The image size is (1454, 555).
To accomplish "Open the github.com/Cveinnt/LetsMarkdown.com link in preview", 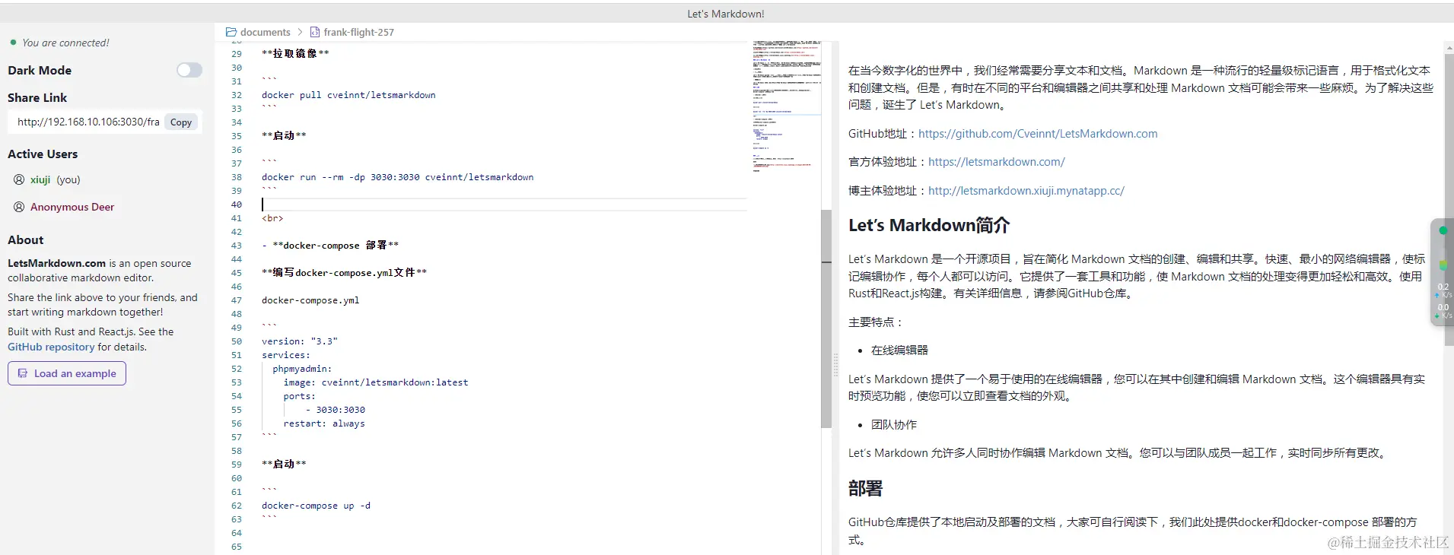I will [1038, 134].
